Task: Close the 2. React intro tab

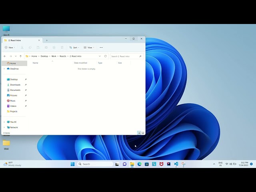Action: tap(39, 40)
